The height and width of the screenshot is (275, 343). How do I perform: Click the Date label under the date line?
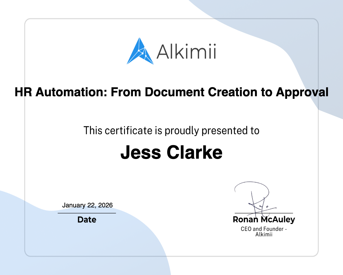[87, 220]
